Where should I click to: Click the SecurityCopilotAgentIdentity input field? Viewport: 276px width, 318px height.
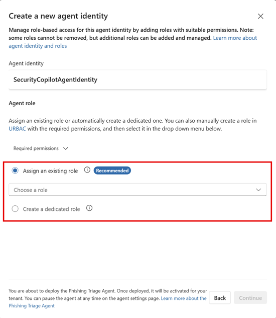point(137,79)
